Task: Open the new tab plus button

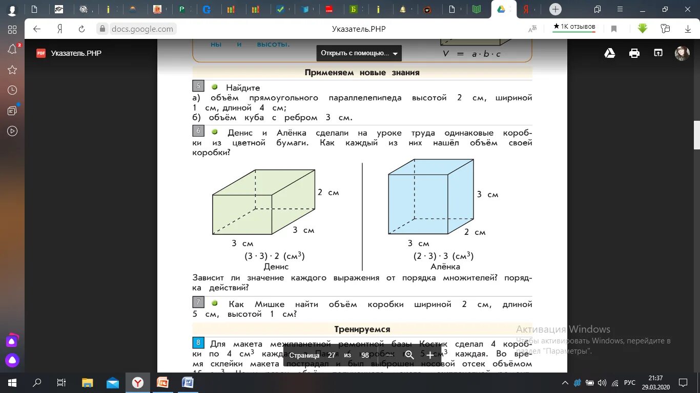Action: (x=555, y=9)
